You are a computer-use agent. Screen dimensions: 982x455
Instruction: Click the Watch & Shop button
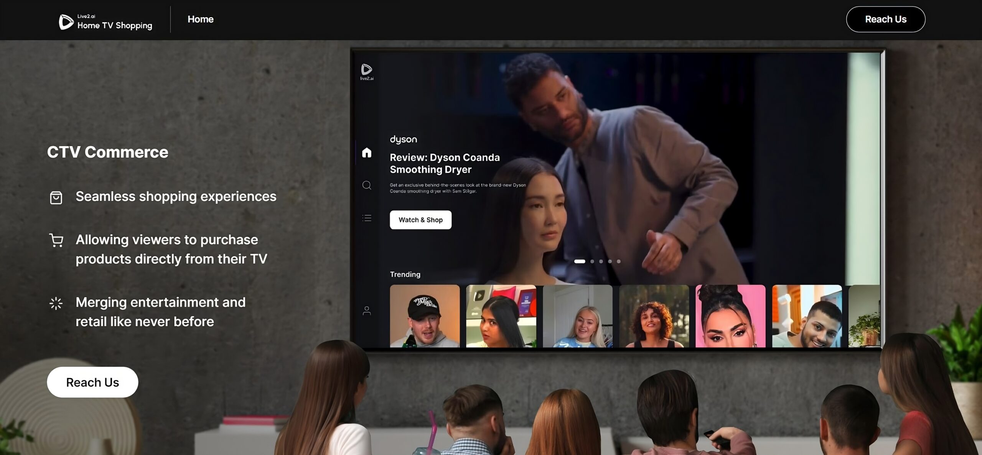pyautogui.click(x=420, y=220)
